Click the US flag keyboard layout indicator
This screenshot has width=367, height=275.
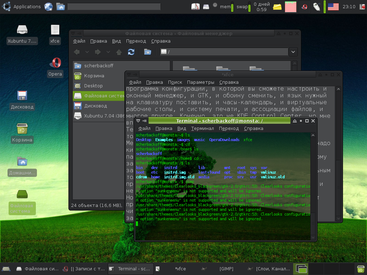coord(333,7)
